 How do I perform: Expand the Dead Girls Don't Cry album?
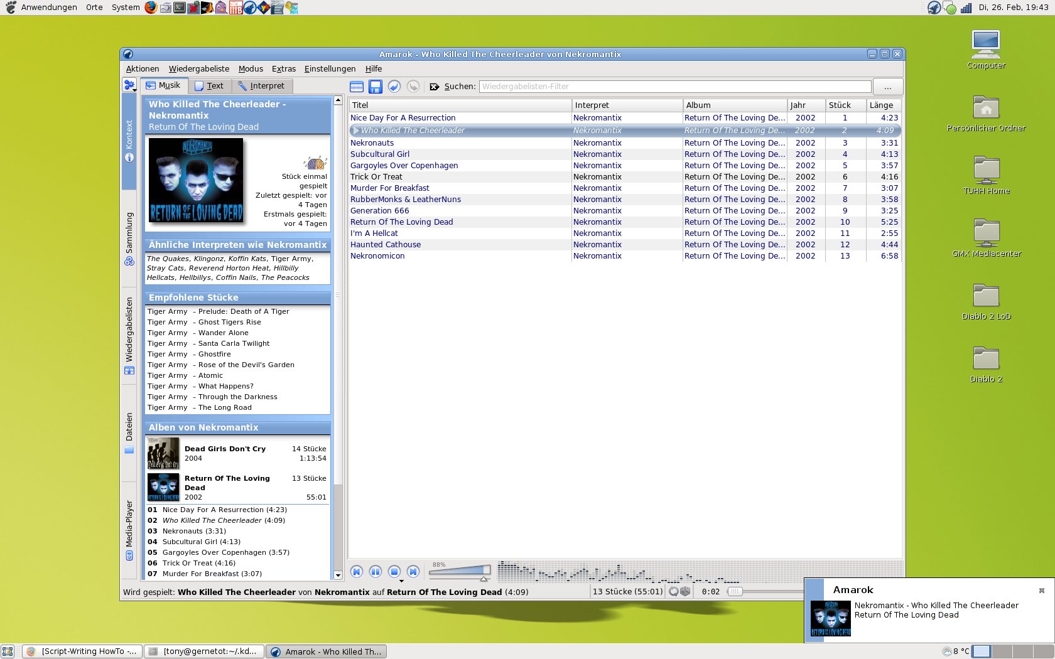tap(237, 453)
